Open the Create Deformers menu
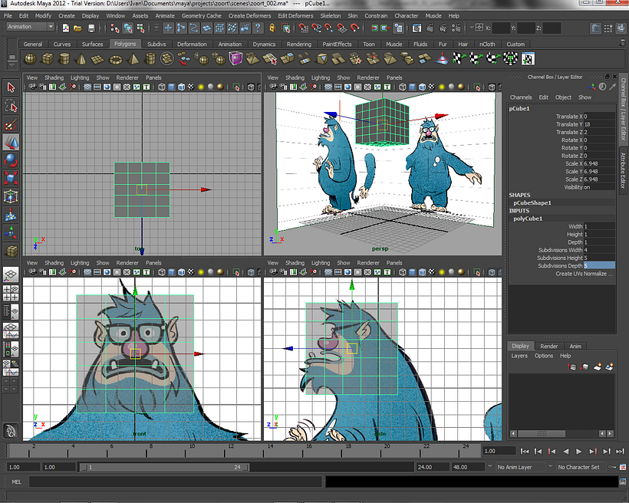The image size is (629, 503). (x=249, y=15)
